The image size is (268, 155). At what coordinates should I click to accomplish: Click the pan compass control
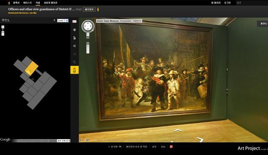pos(88,26)
